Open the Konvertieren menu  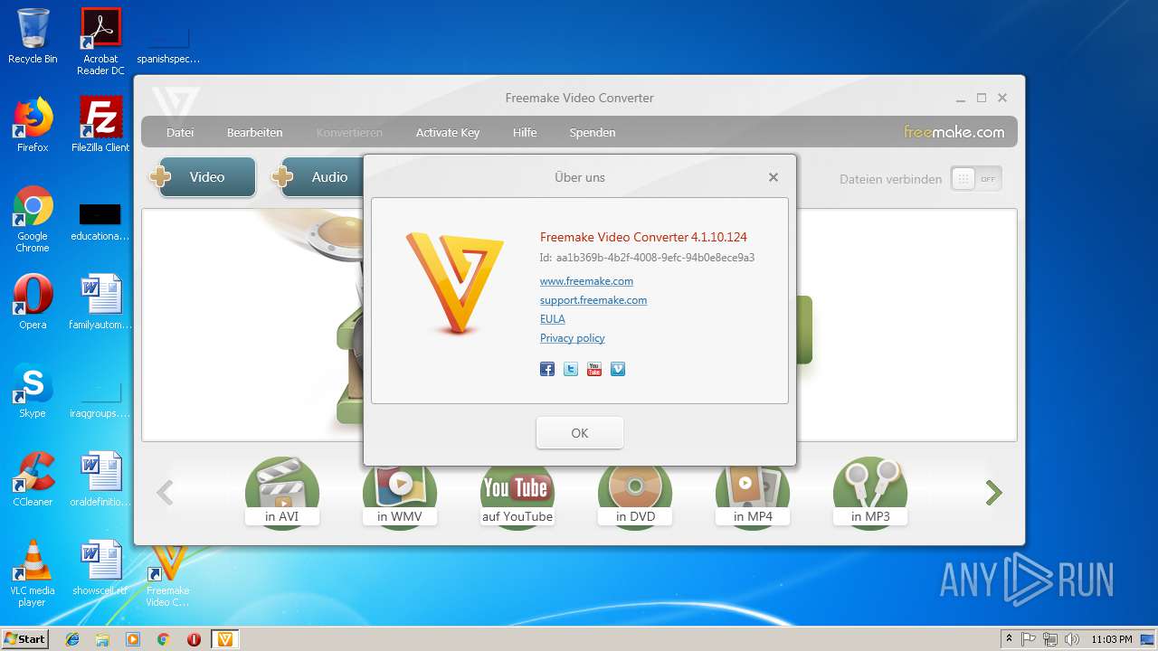coord(349,132)
